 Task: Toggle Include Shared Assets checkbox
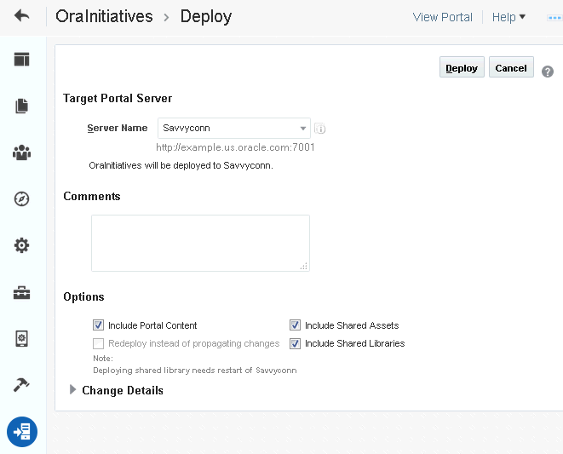296,325
